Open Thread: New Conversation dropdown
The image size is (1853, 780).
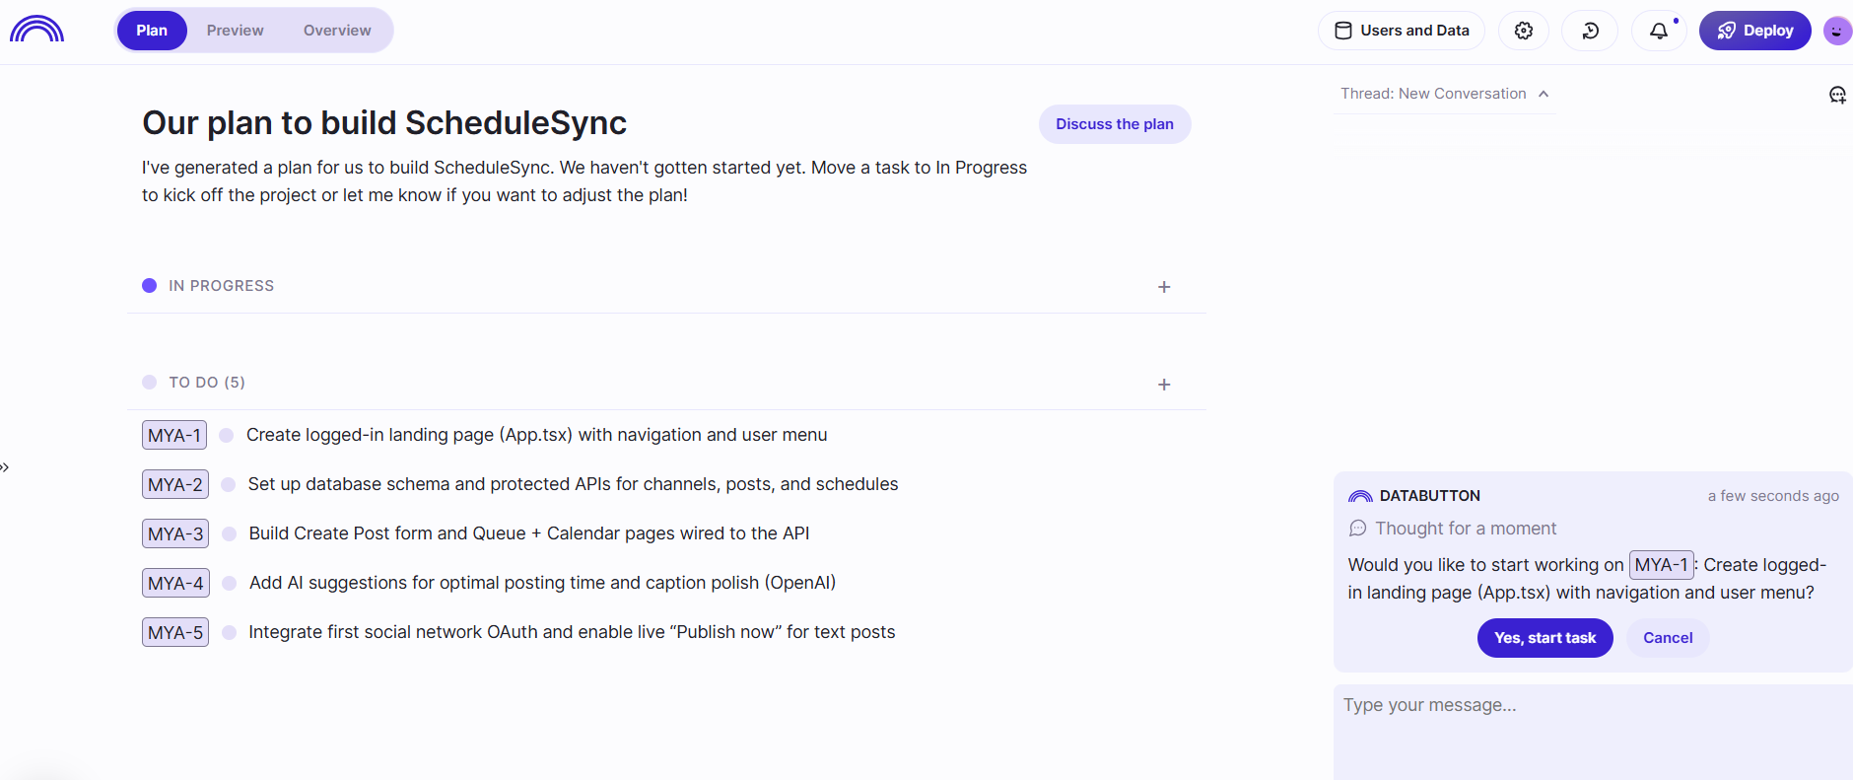click(1445, 94)
